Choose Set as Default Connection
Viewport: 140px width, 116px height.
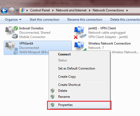pyautogui.click(x=77, y=68)
